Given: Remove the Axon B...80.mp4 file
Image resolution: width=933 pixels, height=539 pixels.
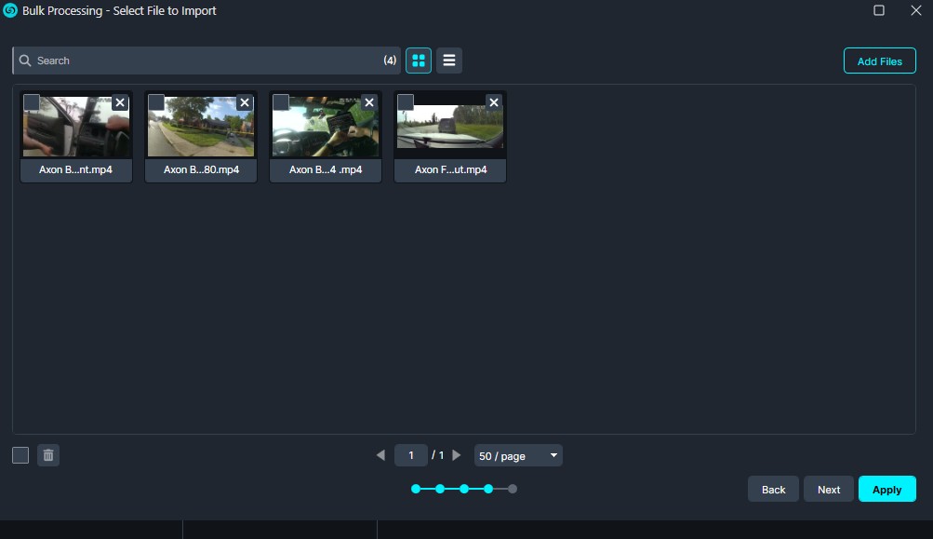Looking at the screenshot, I should point(245,102).
